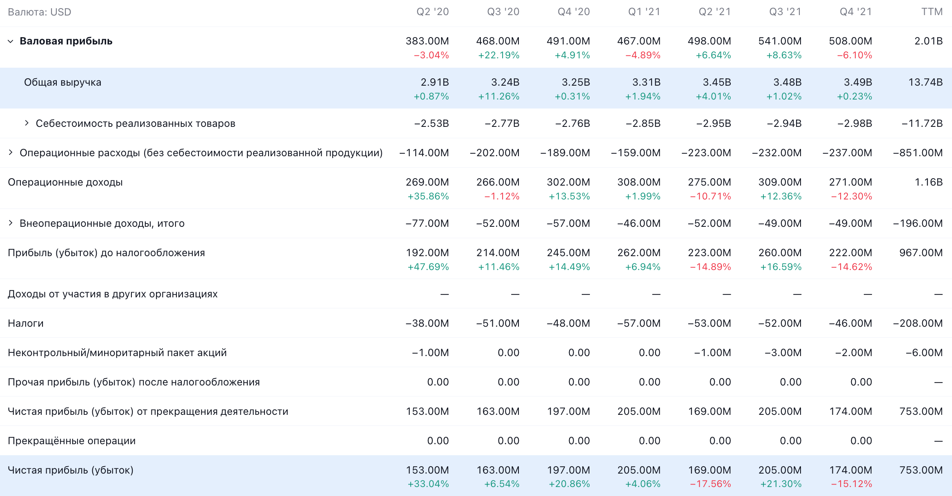Click taxes value −38.00M
Screen dimensions: 952x496
click(x=427, y=323)
